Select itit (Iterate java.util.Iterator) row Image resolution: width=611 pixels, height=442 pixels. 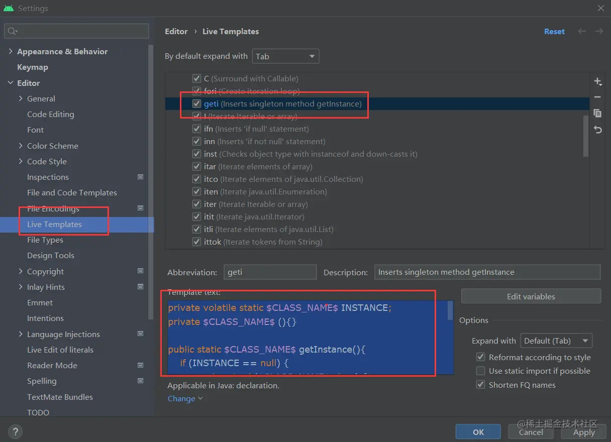(x=377, y=216)
